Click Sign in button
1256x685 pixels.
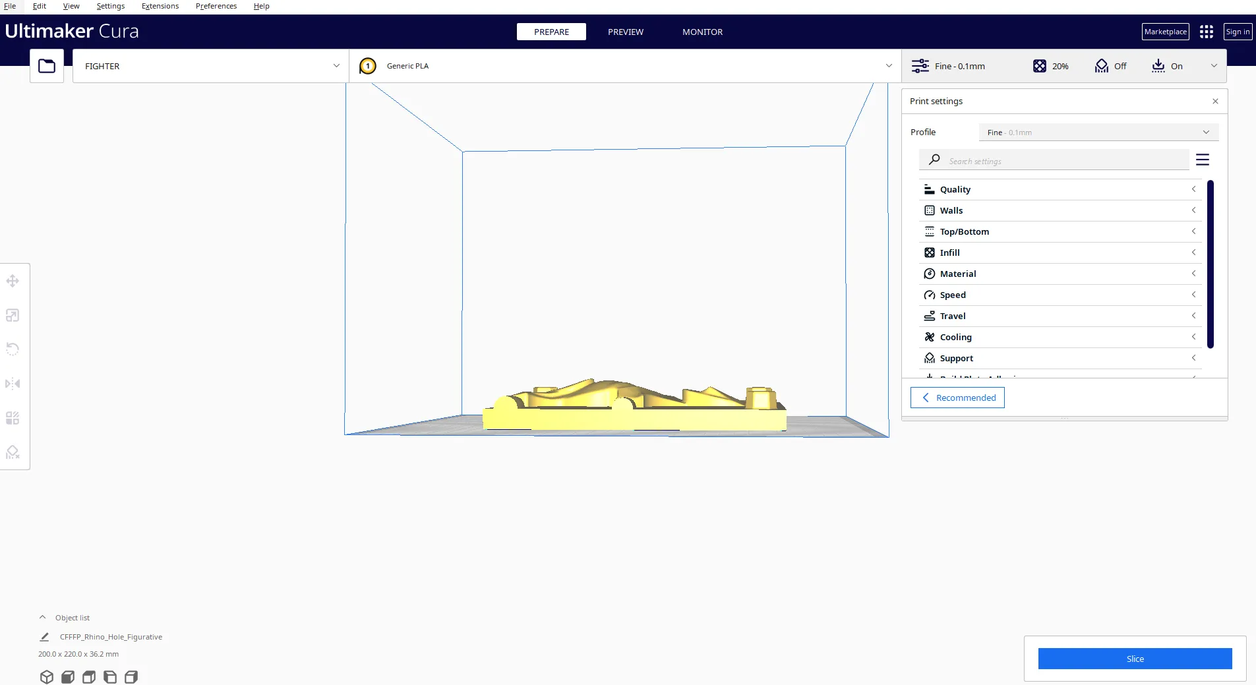click(1238, 32)
